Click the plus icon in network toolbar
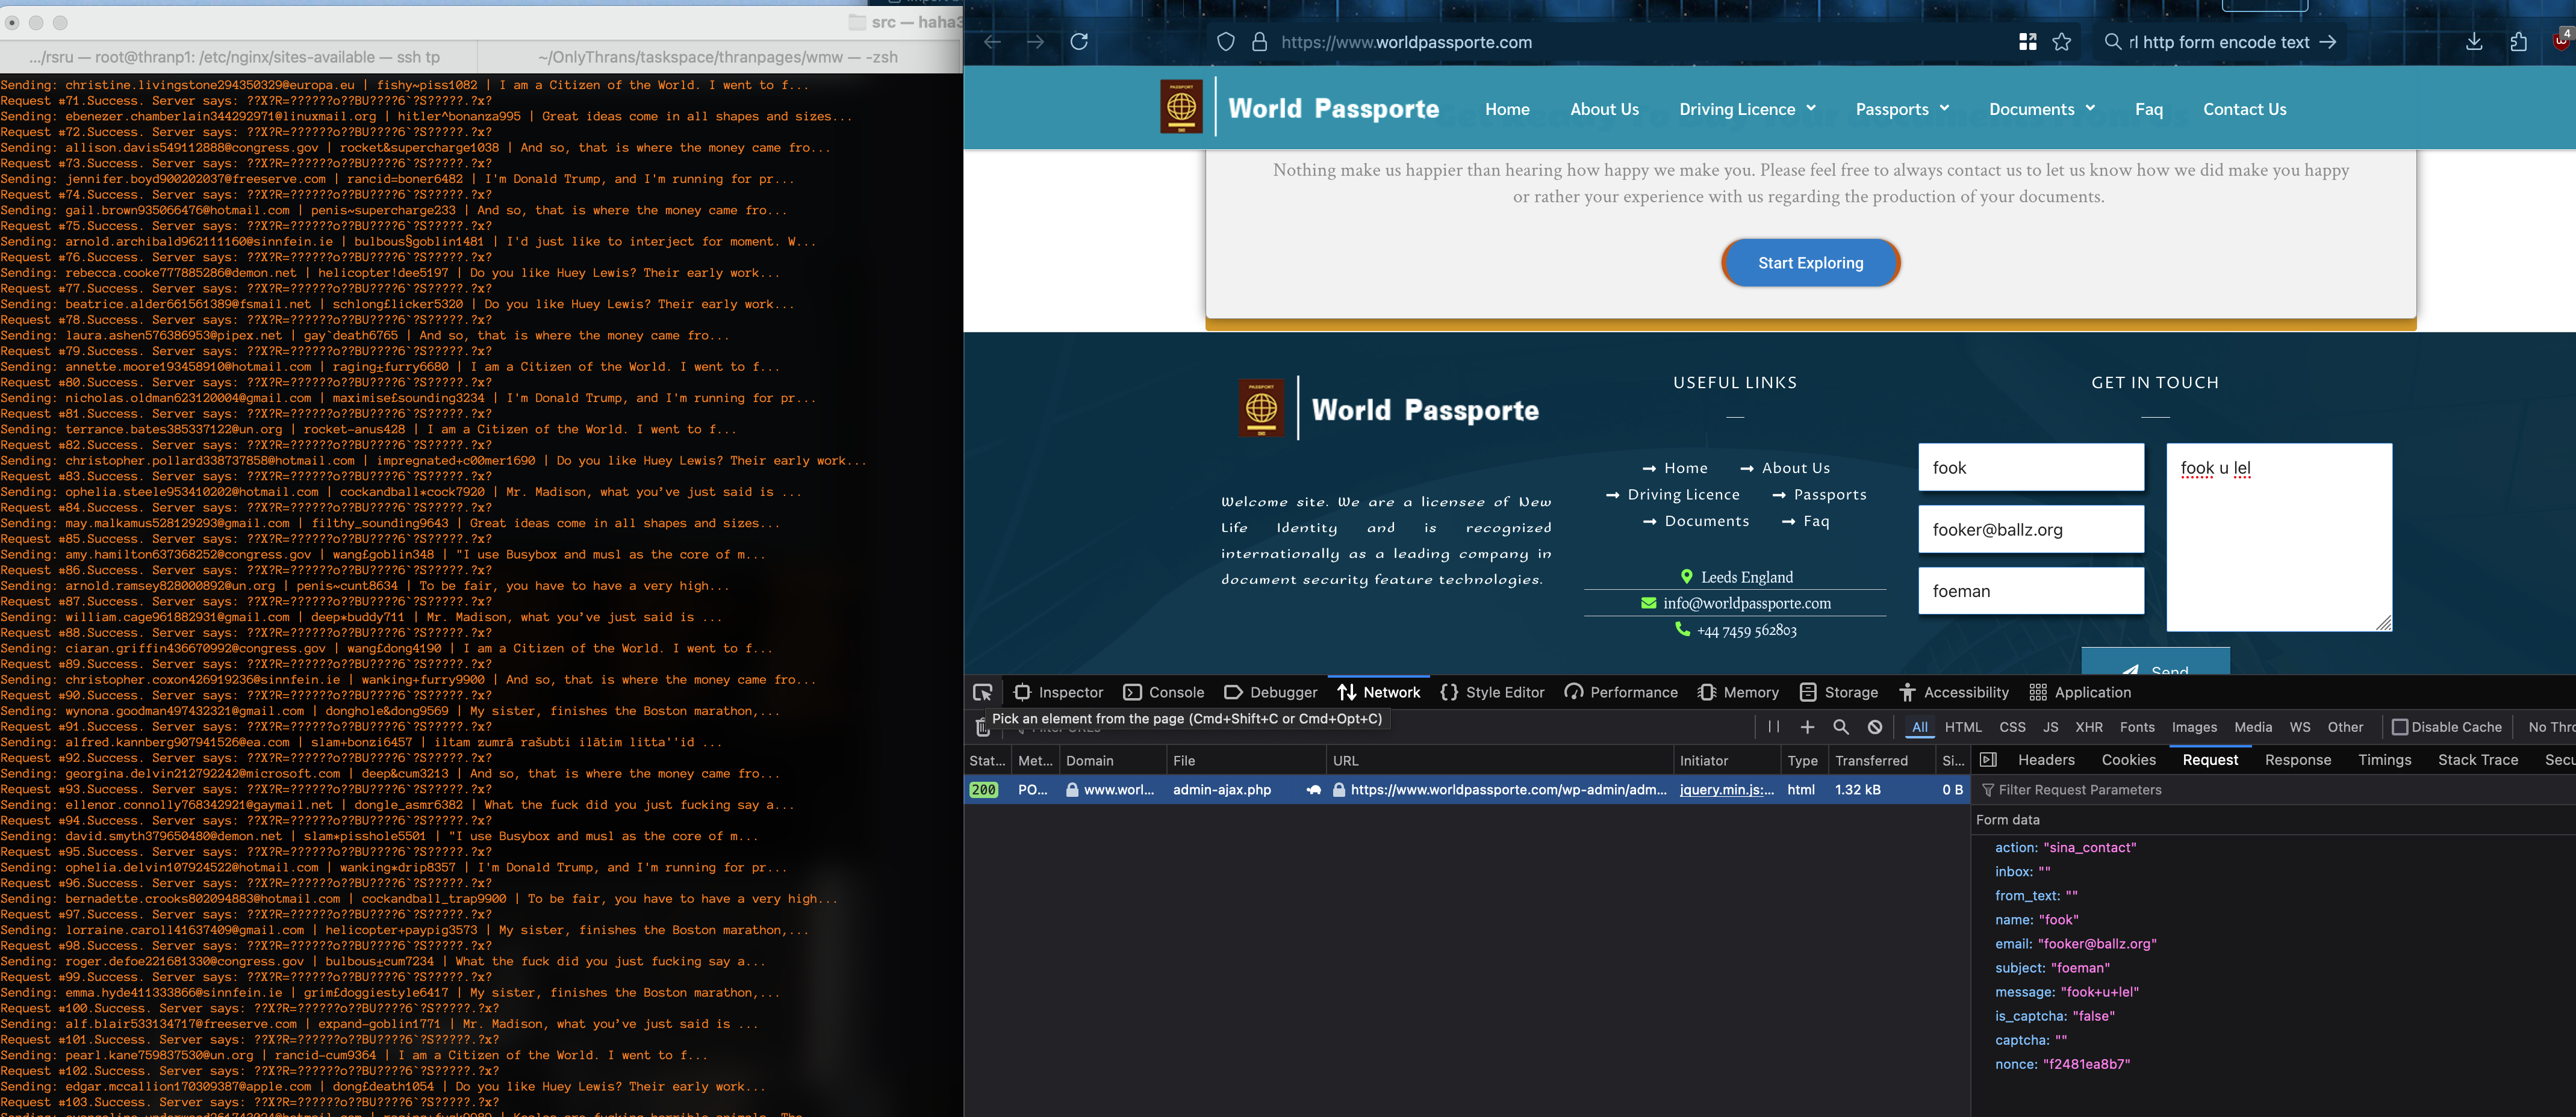2576x1117 pixels. (1807, 728)
